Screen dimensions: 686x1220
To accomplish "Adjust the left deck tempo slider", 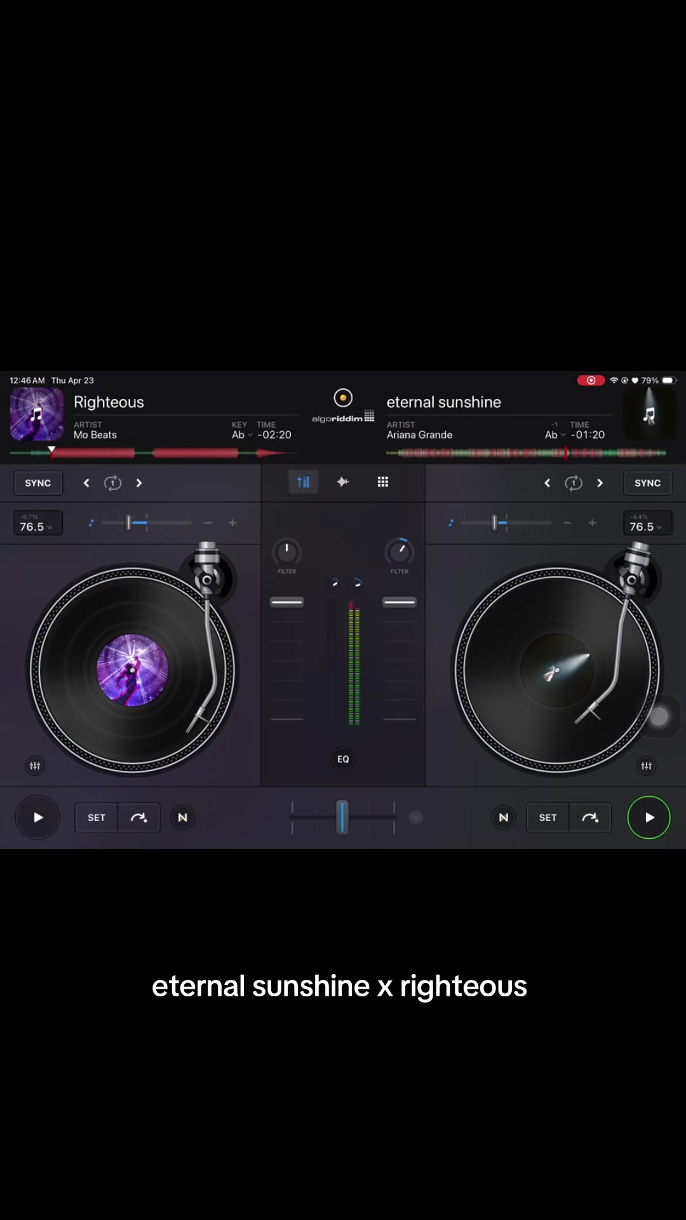I will (x=128, y=523).
